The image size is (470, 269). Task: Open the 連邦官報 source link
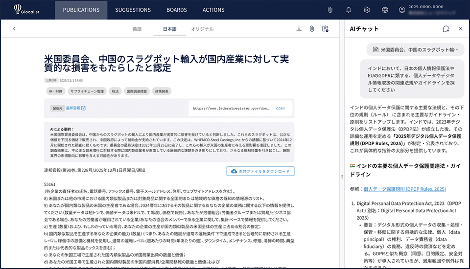click(73, 108)
